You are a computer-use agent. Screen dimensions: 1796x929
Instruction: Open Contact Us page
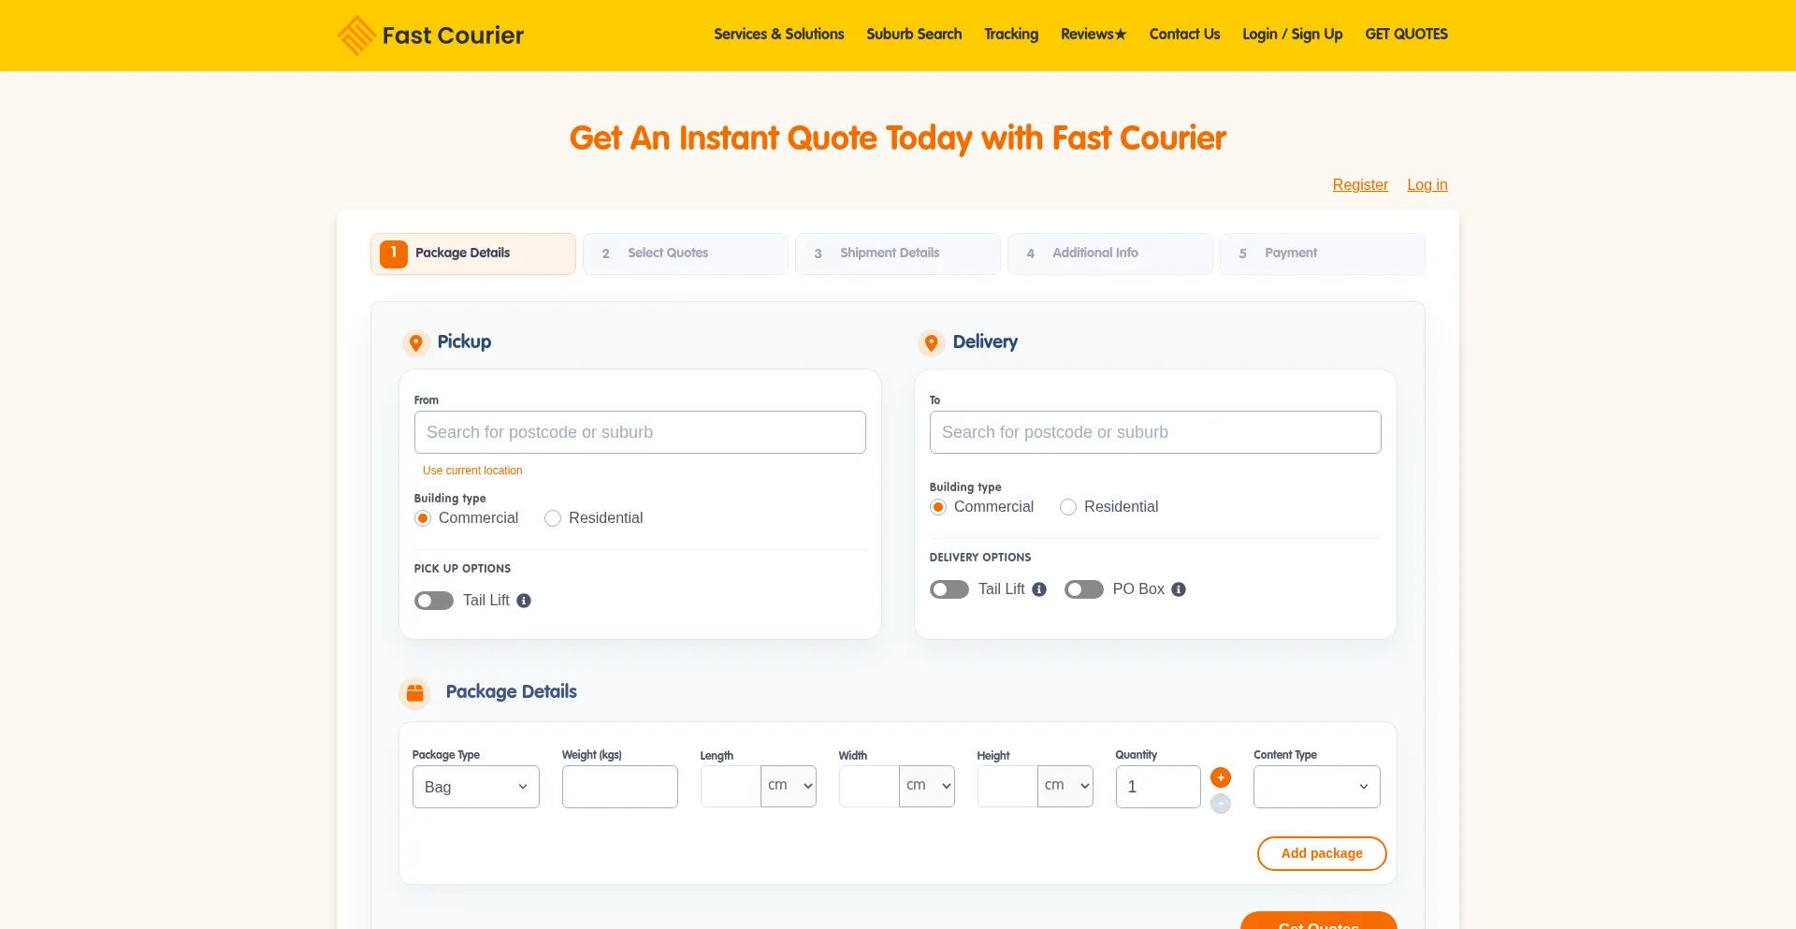1184,35
